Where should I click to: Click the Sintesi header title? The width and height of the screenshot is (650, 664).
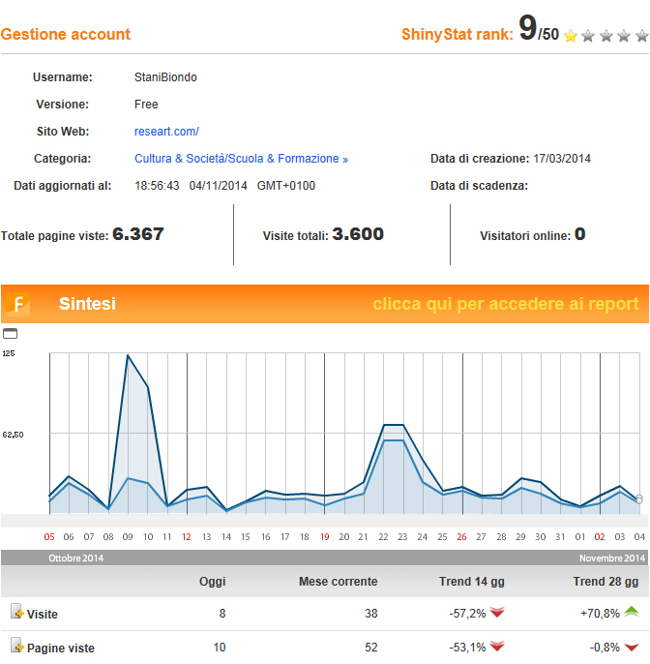[87, 304]
